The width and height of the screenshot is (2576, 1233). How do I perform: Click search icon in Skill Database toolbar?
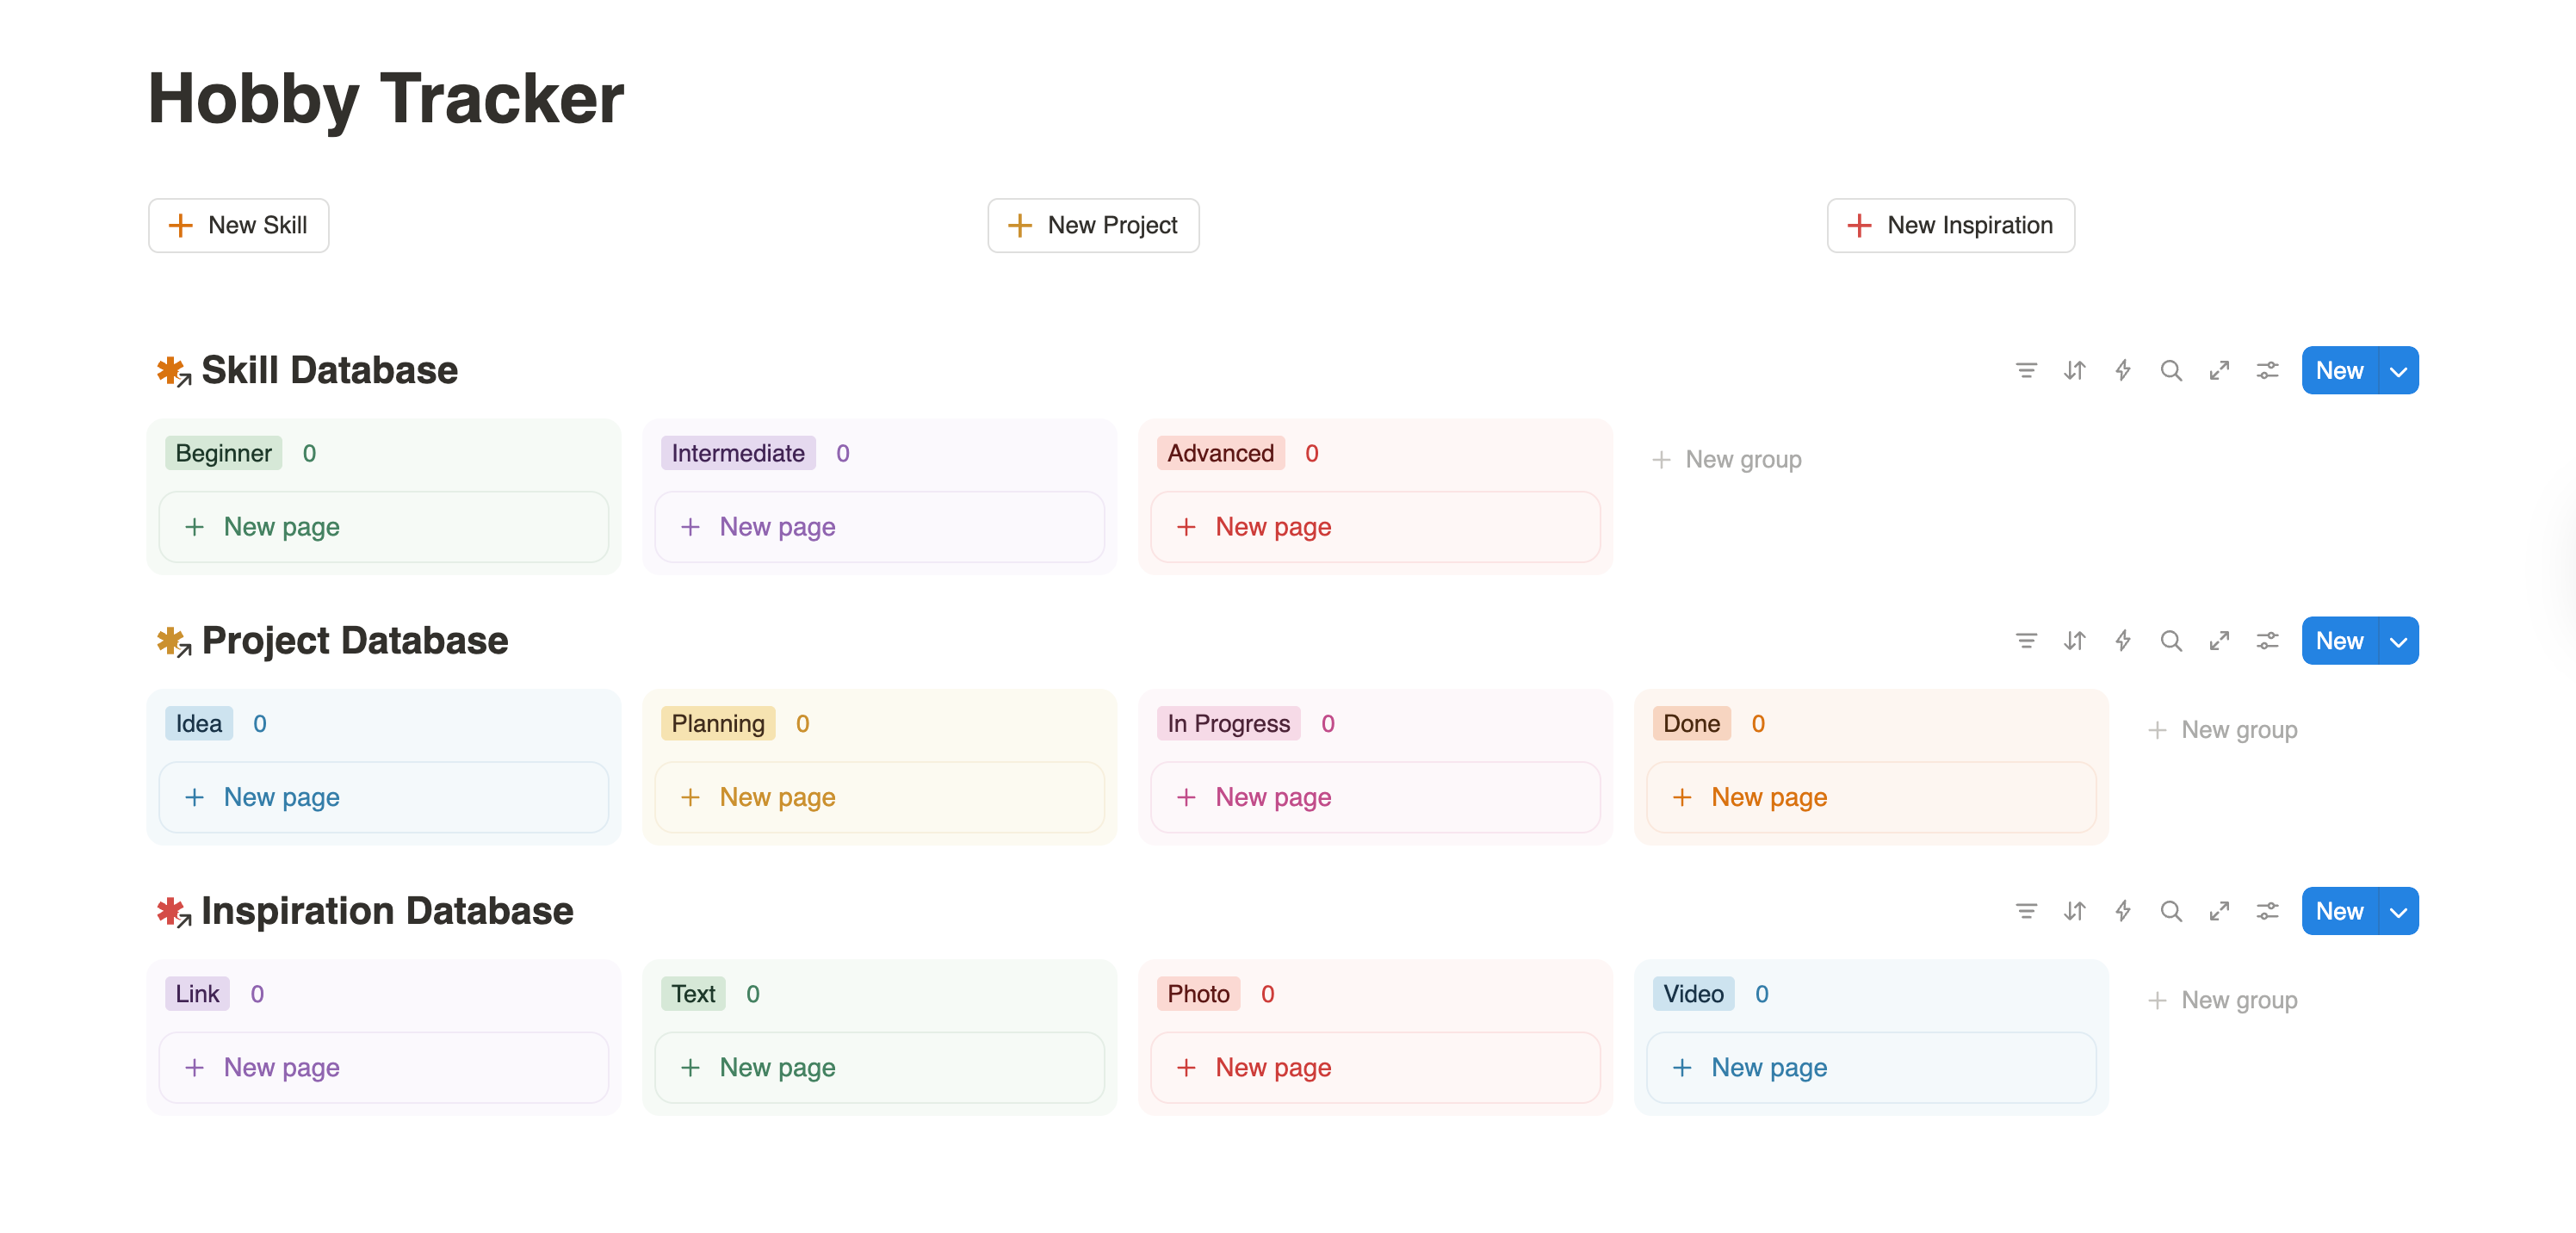tap(2170, 371)
